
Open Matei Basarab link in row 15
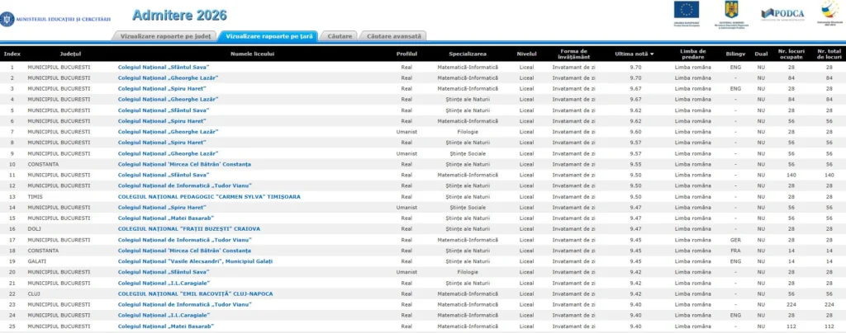(165, 218)
